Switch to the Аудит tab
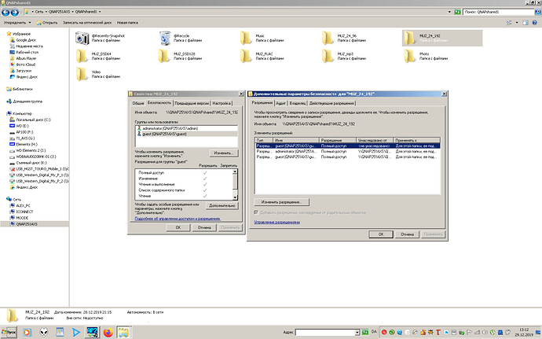This screenshot has width=542, height=339. tap(280, 103)
